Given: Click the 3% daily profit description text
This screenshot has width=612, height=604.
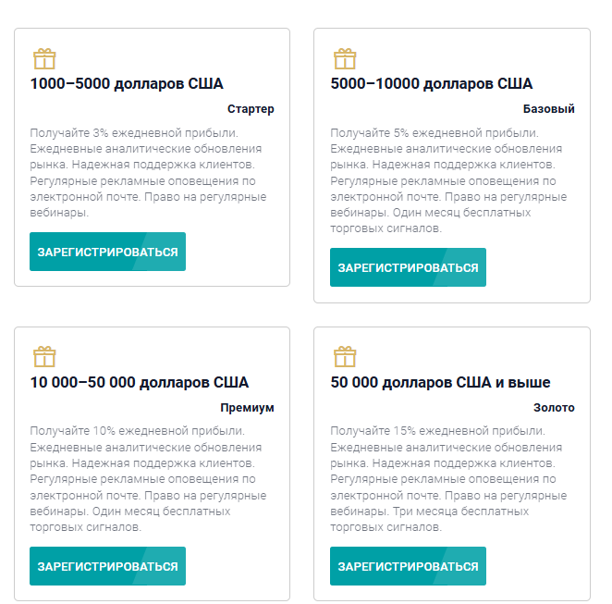Looking at the screenshot, I should click(148, 173).
